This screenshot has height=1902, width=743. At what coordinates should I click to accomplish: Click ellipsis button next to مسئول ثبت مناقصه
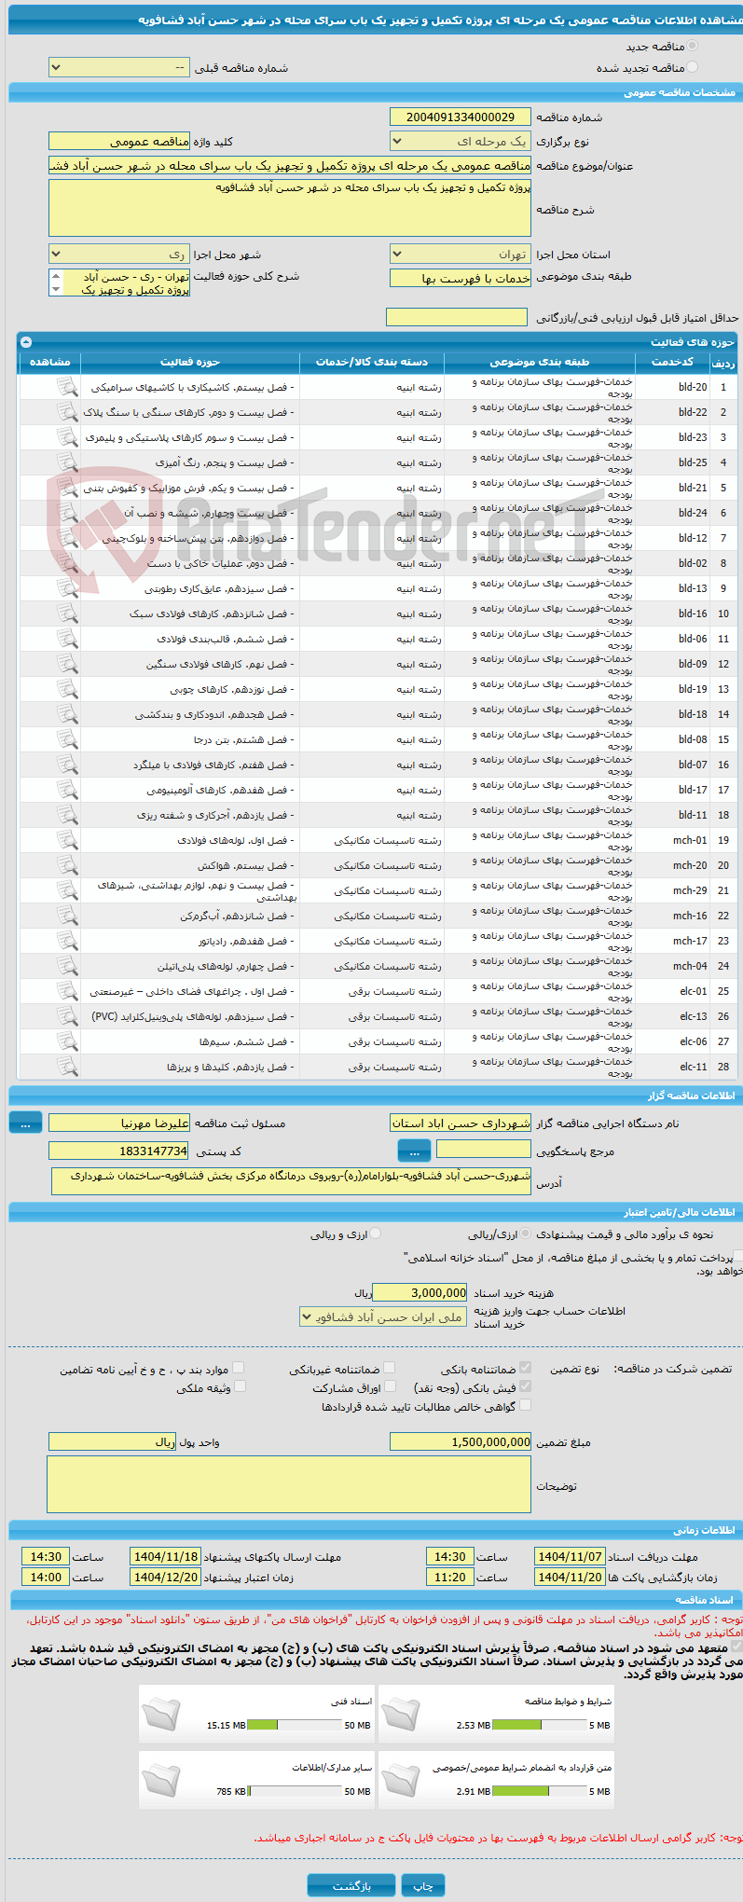[x=25, y=1123]
